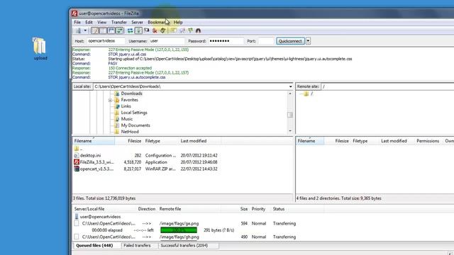Click the green transfer progress bar
454x255 pixels.
pos(179,230)
